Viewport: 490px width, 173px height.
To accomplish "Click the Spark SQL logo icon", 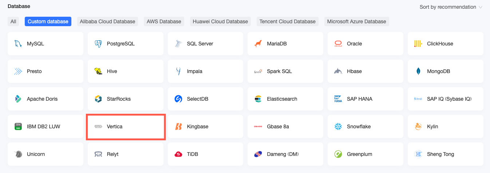I will coord(258,71).
